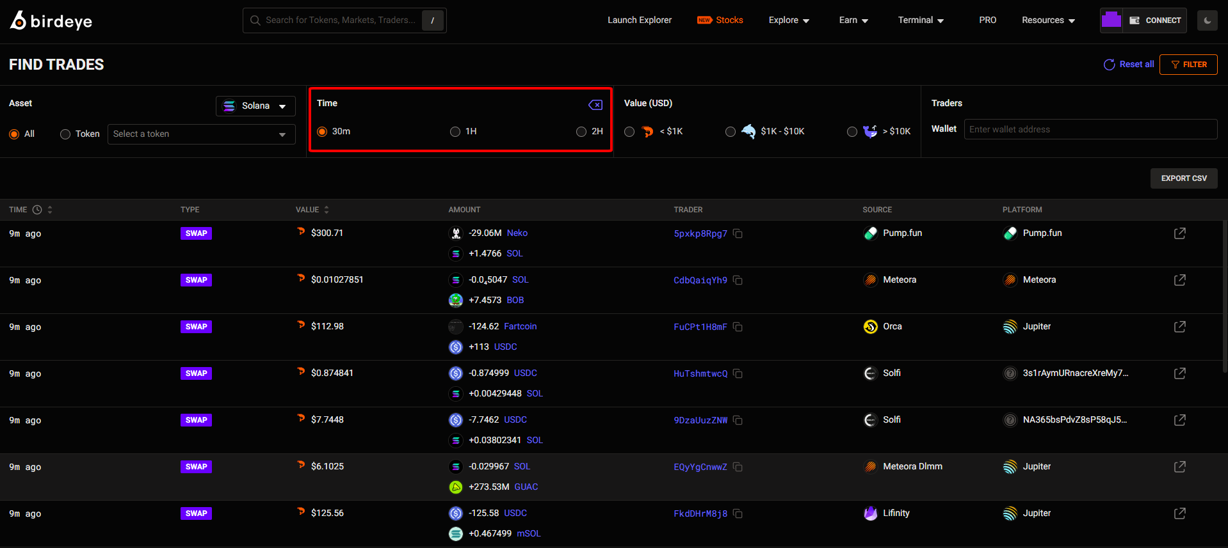Copy trader address FkdDHrM8j8
This screenshot has height=548, width=1228.
tap(738, 514)
